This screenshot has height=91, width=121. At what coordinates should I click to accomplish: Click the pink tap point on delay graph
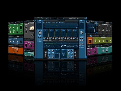pyautogui.click(x=69, y=27)
